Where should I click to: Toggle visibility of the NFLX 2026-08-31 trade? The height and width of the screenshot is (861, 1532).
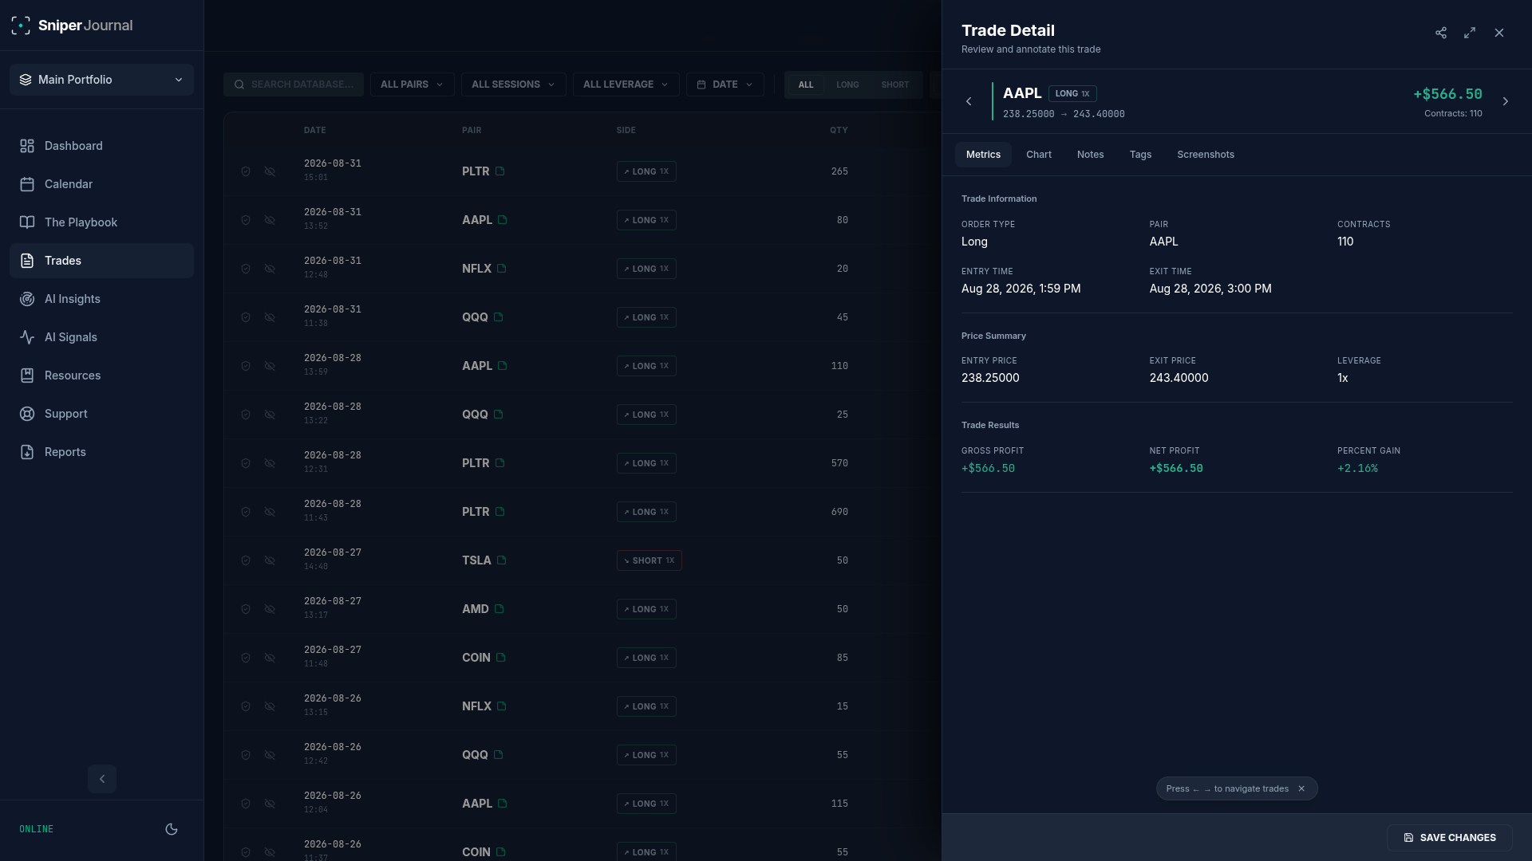click(270, 269)
